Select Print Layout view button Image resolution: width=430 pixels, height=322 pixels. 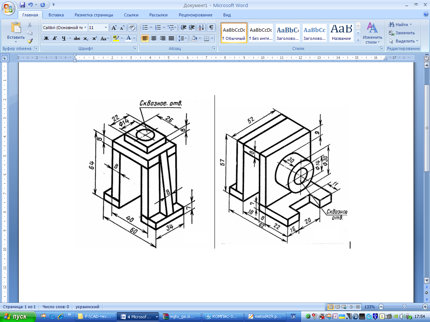[331, 307]
